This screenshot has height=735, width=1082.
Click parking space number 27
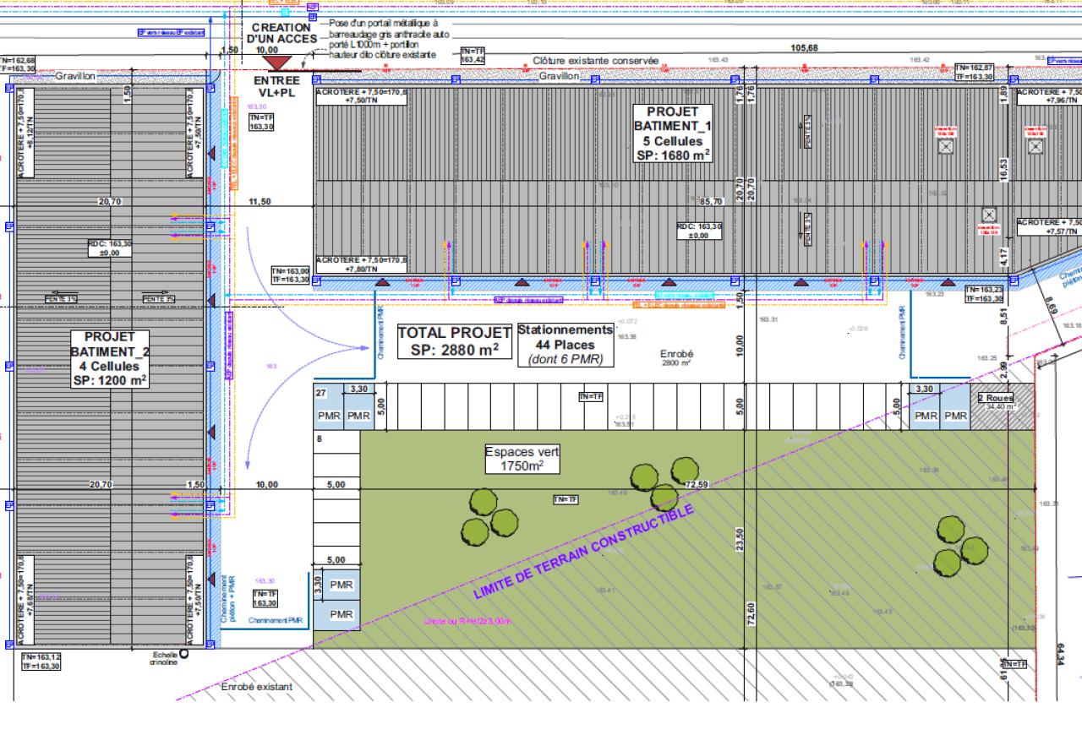pyautogui.click(x=321, y=393)
